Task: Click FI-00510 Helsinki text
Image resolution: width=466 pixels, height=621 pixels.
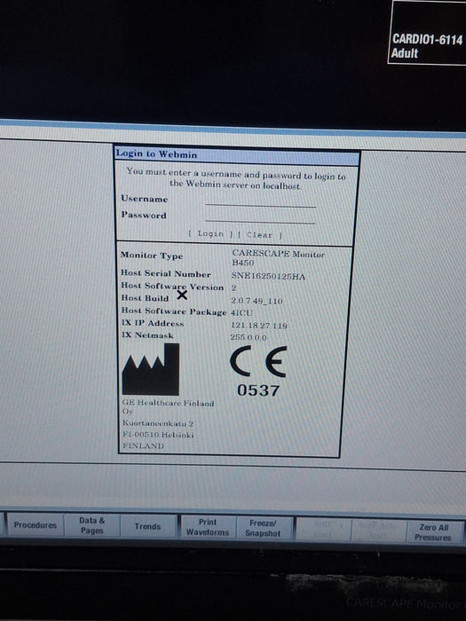Action: coord(158,435)
